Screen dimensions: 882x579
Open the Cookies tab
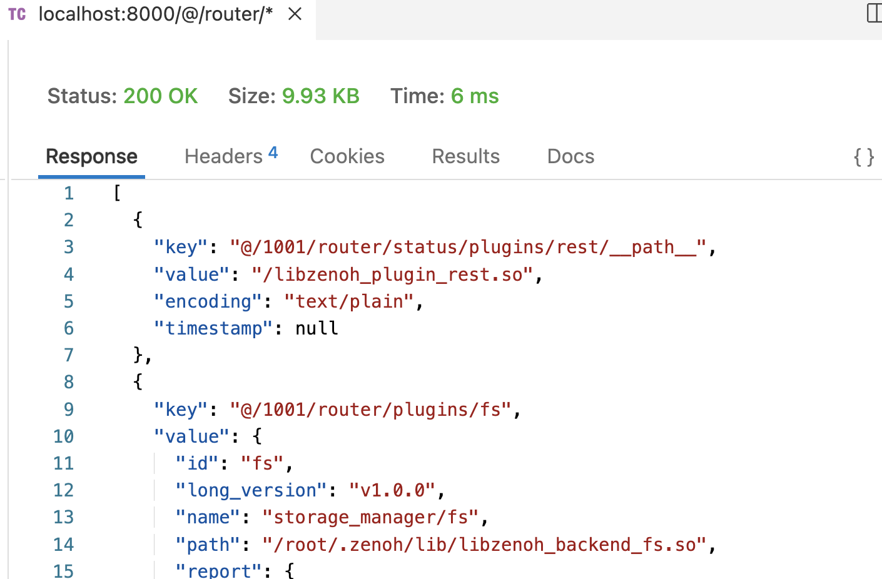(x=347, y=156)
